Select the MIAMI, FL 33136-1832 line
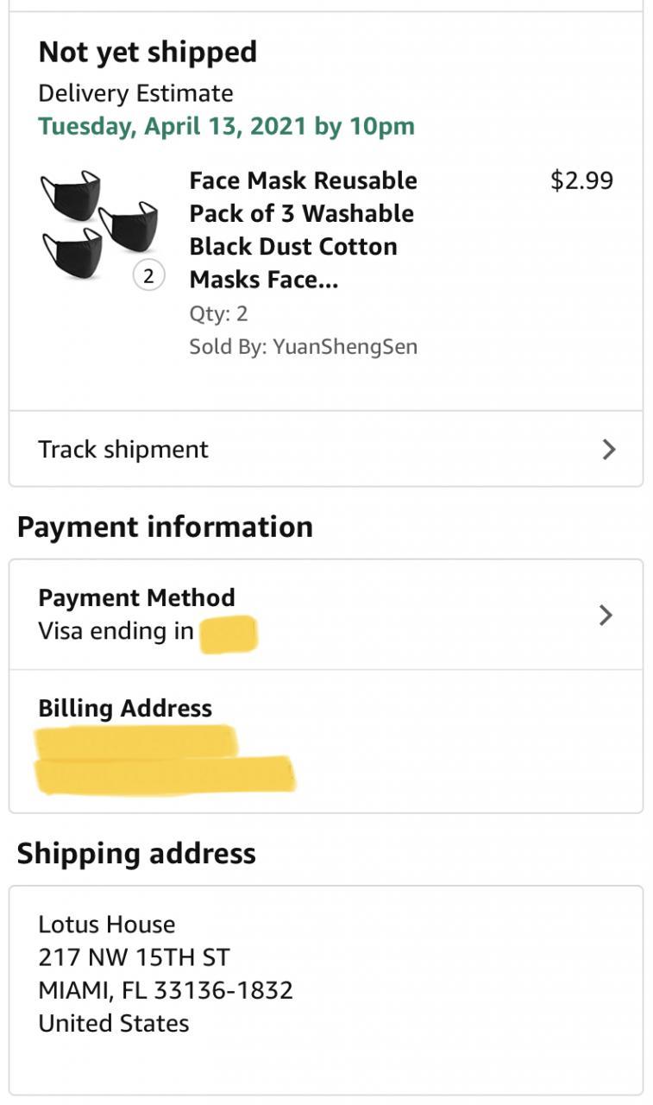Viewport: 653px width, 1105px height. point(166,989)
